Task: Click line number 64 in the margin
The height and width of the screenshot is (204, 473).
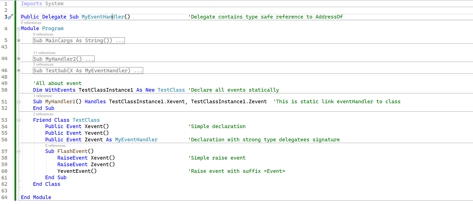Action: click(x=4, y=197)
